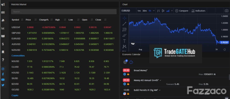
Task: Open the flame hot-markets sidebar icon
Action: coord(3,20)
